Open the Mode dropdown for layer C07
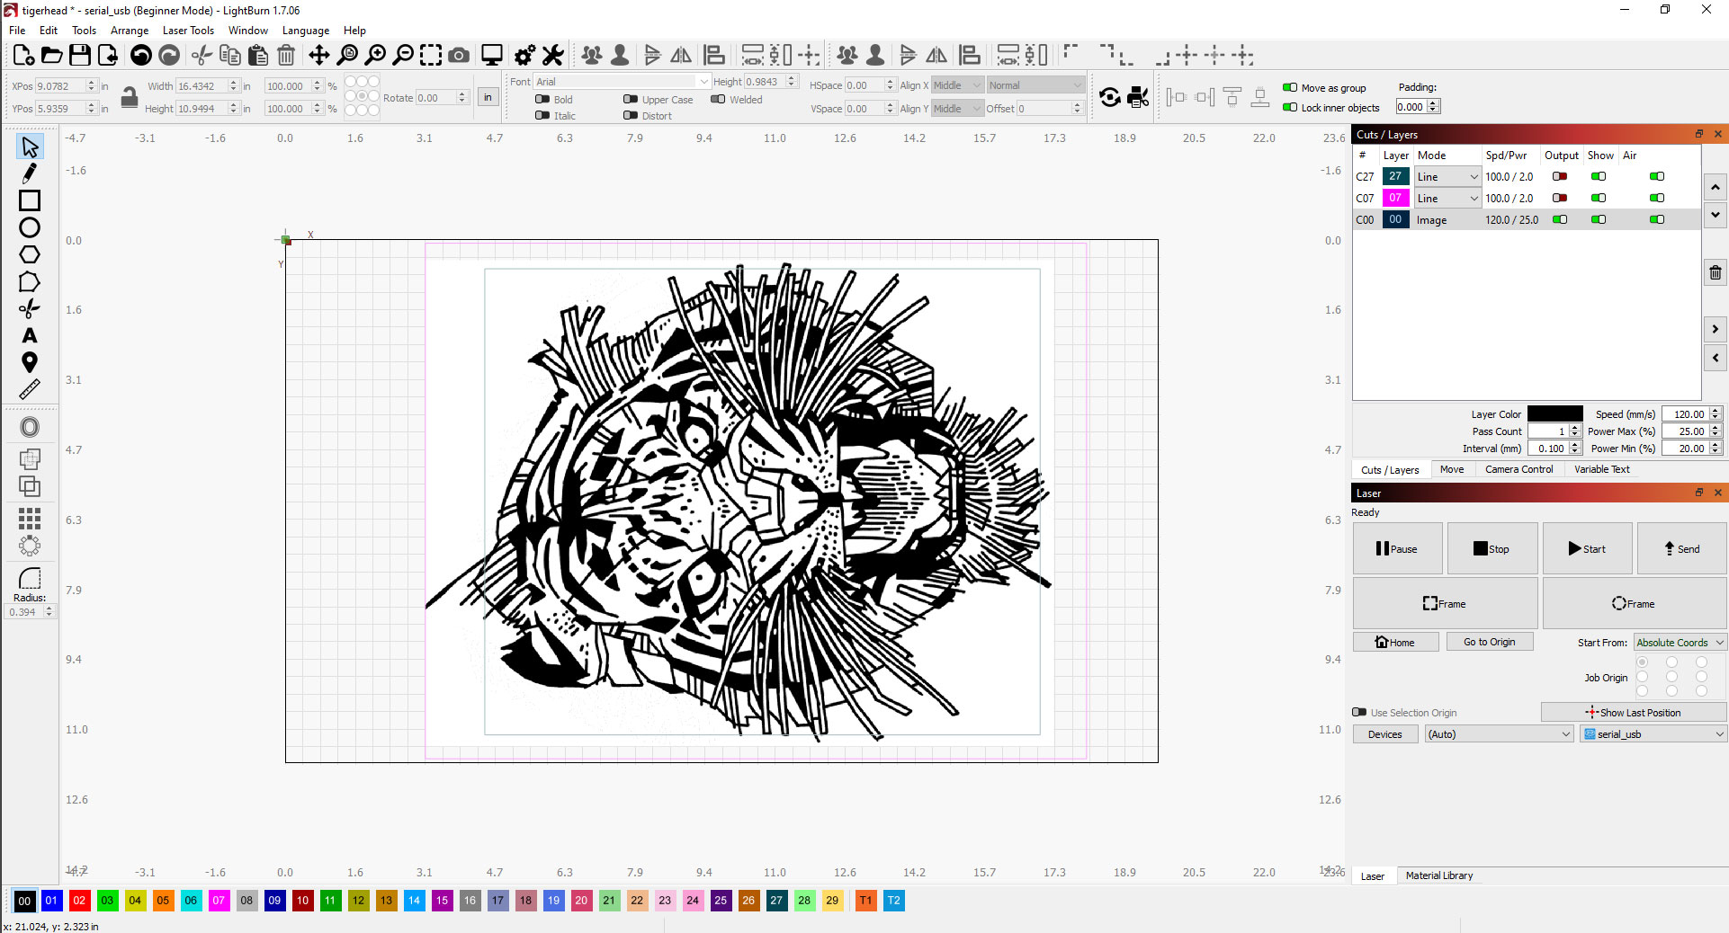The image size is (1729, 933). pyautogui.click(x=1447, y=199)
